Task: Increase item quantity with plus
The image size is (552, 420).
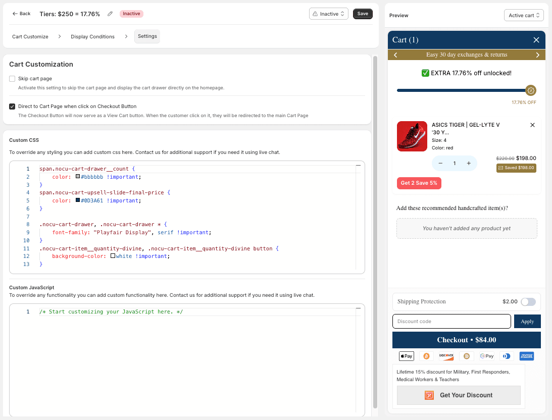Action: pyautogui.click(x=469, y=163)
